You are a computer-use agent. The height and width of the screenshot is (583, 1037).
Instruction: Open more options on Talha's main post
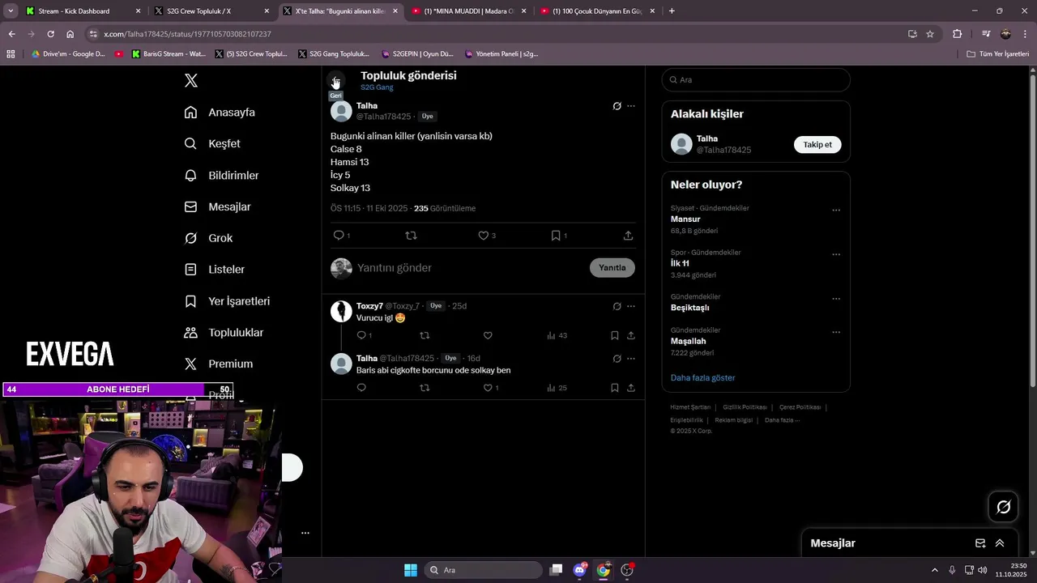tap(631, 106)
